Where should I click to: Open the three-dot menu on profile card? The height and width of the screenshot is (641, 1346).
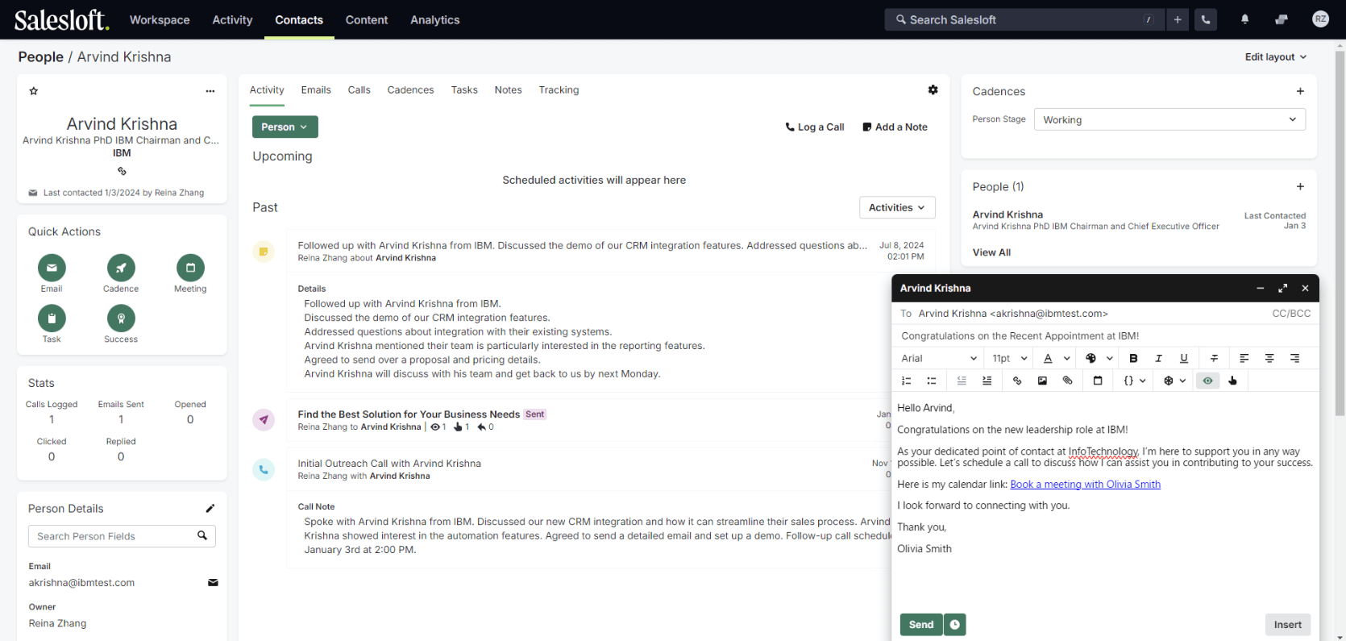pos(210,91)
